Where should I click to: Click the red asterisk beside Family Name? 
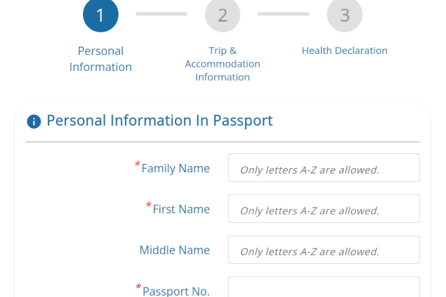pos(138,165)
